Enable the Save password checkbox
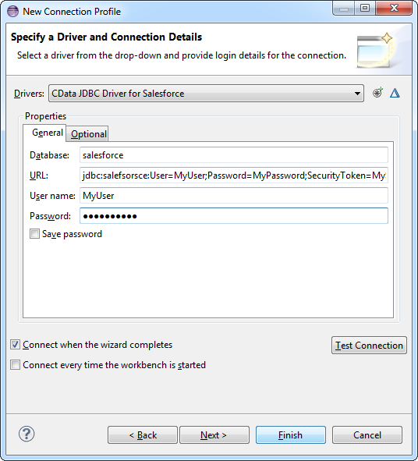 [x=34, y=234]
